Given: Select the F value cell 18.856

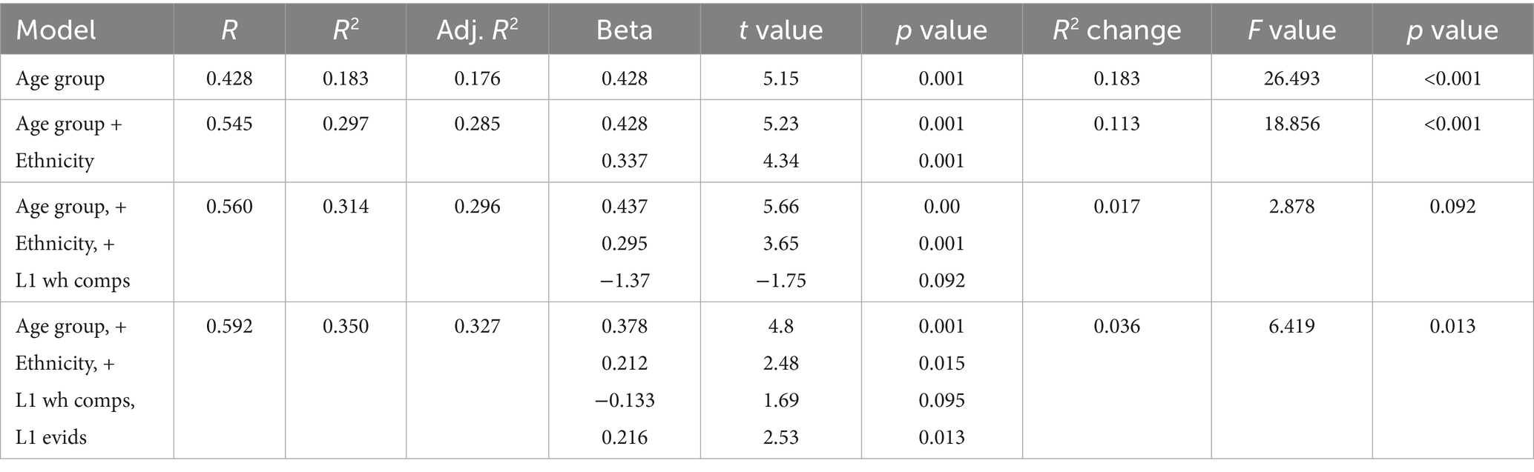Looking at the screenshot, I should 1291,124.
